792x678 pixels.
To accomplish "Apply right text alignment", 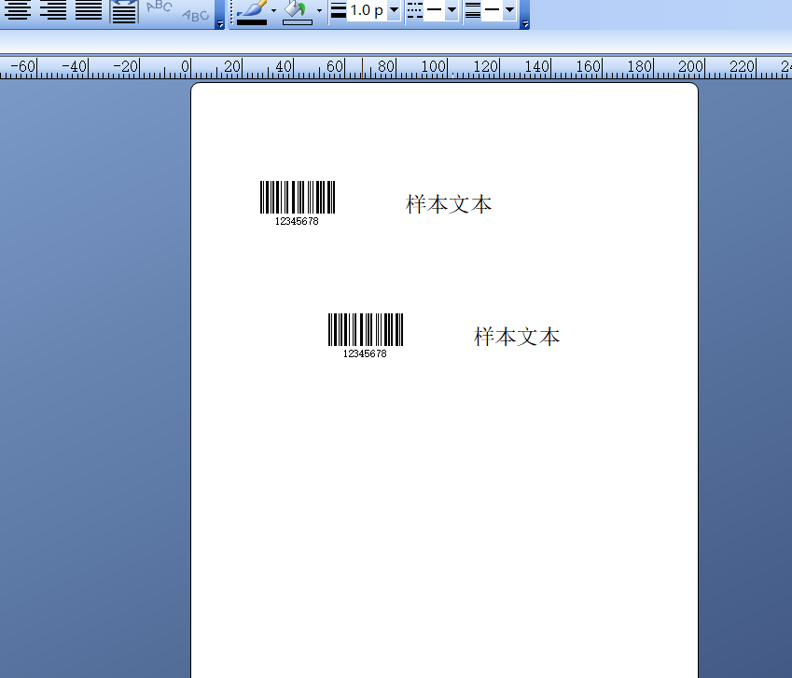I will pyautogui.click(x=53, y=9).
